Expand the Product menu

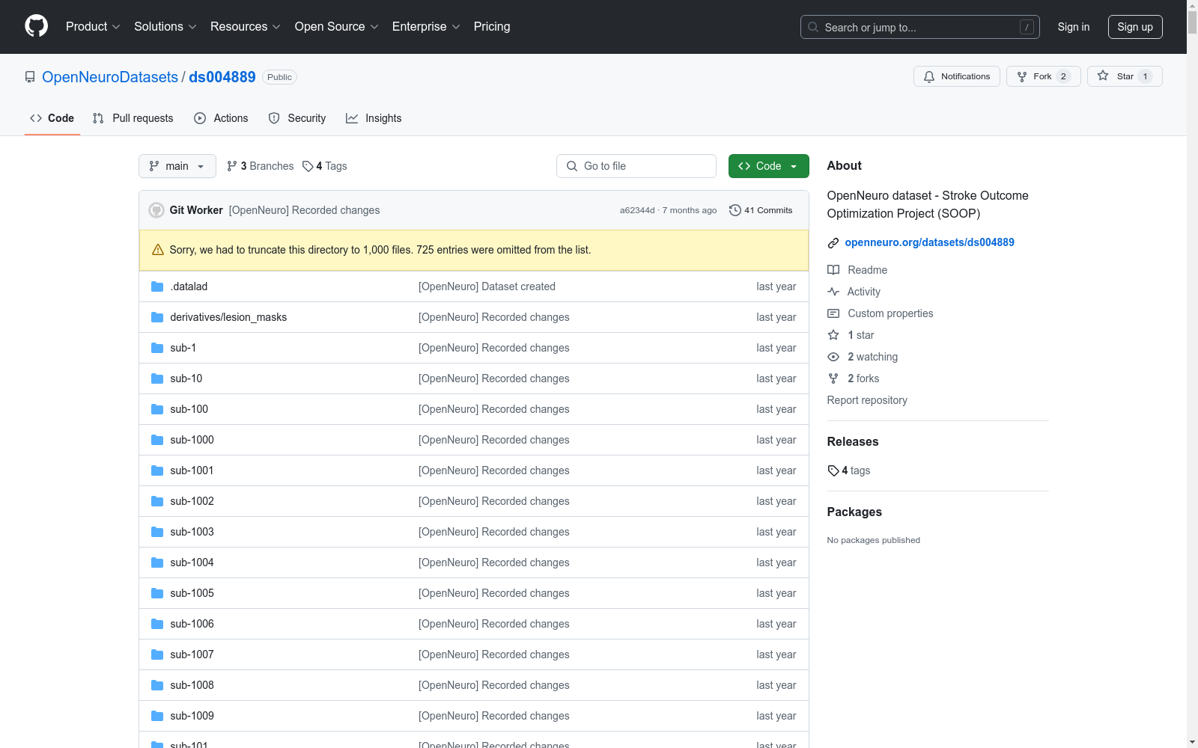93,26
